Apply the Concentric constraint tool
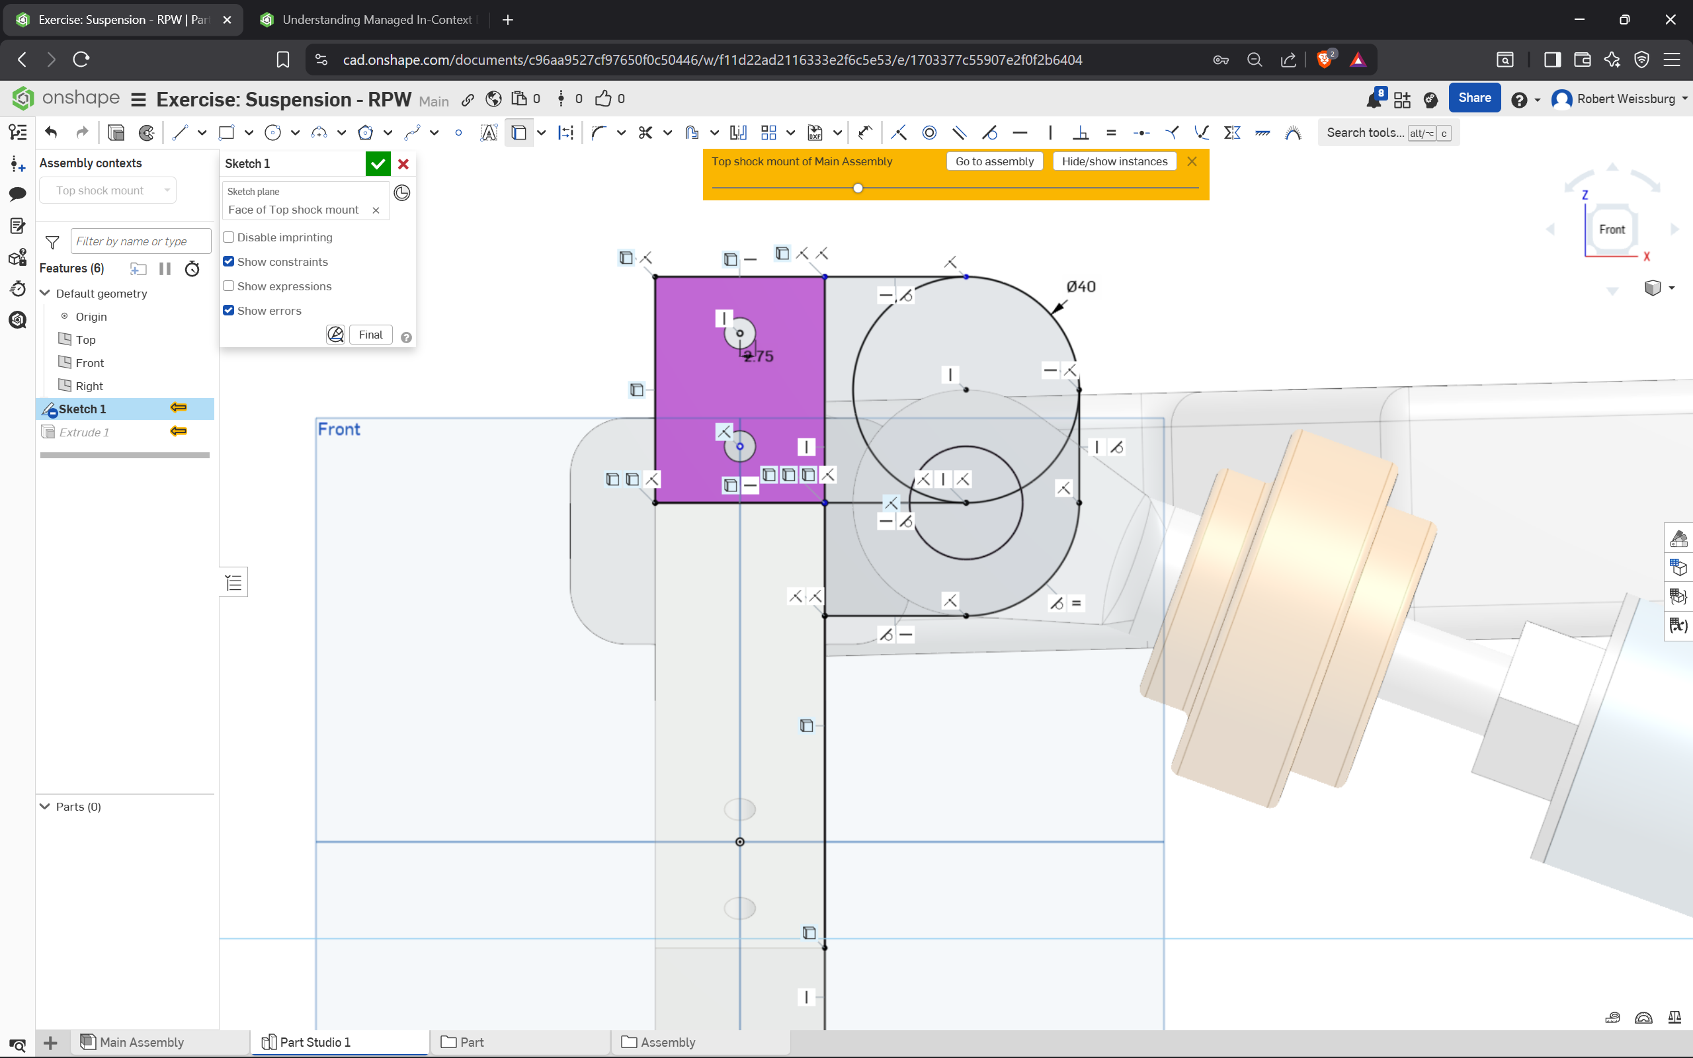 pyautogui.click(x=929, y=132)
